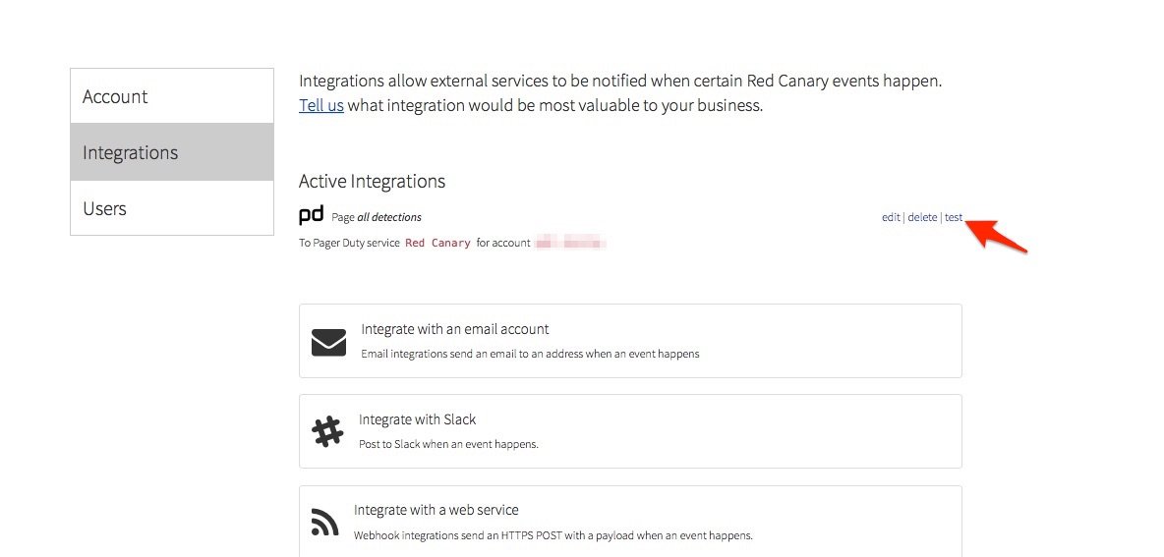Click the Slack hashtag icon
Image resolution: width=1164 pixels, height=557 pixels.
(x=327, y=431)
